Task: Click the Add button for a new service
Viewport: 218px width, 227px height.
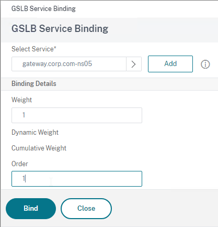Action: pos(170,64)
